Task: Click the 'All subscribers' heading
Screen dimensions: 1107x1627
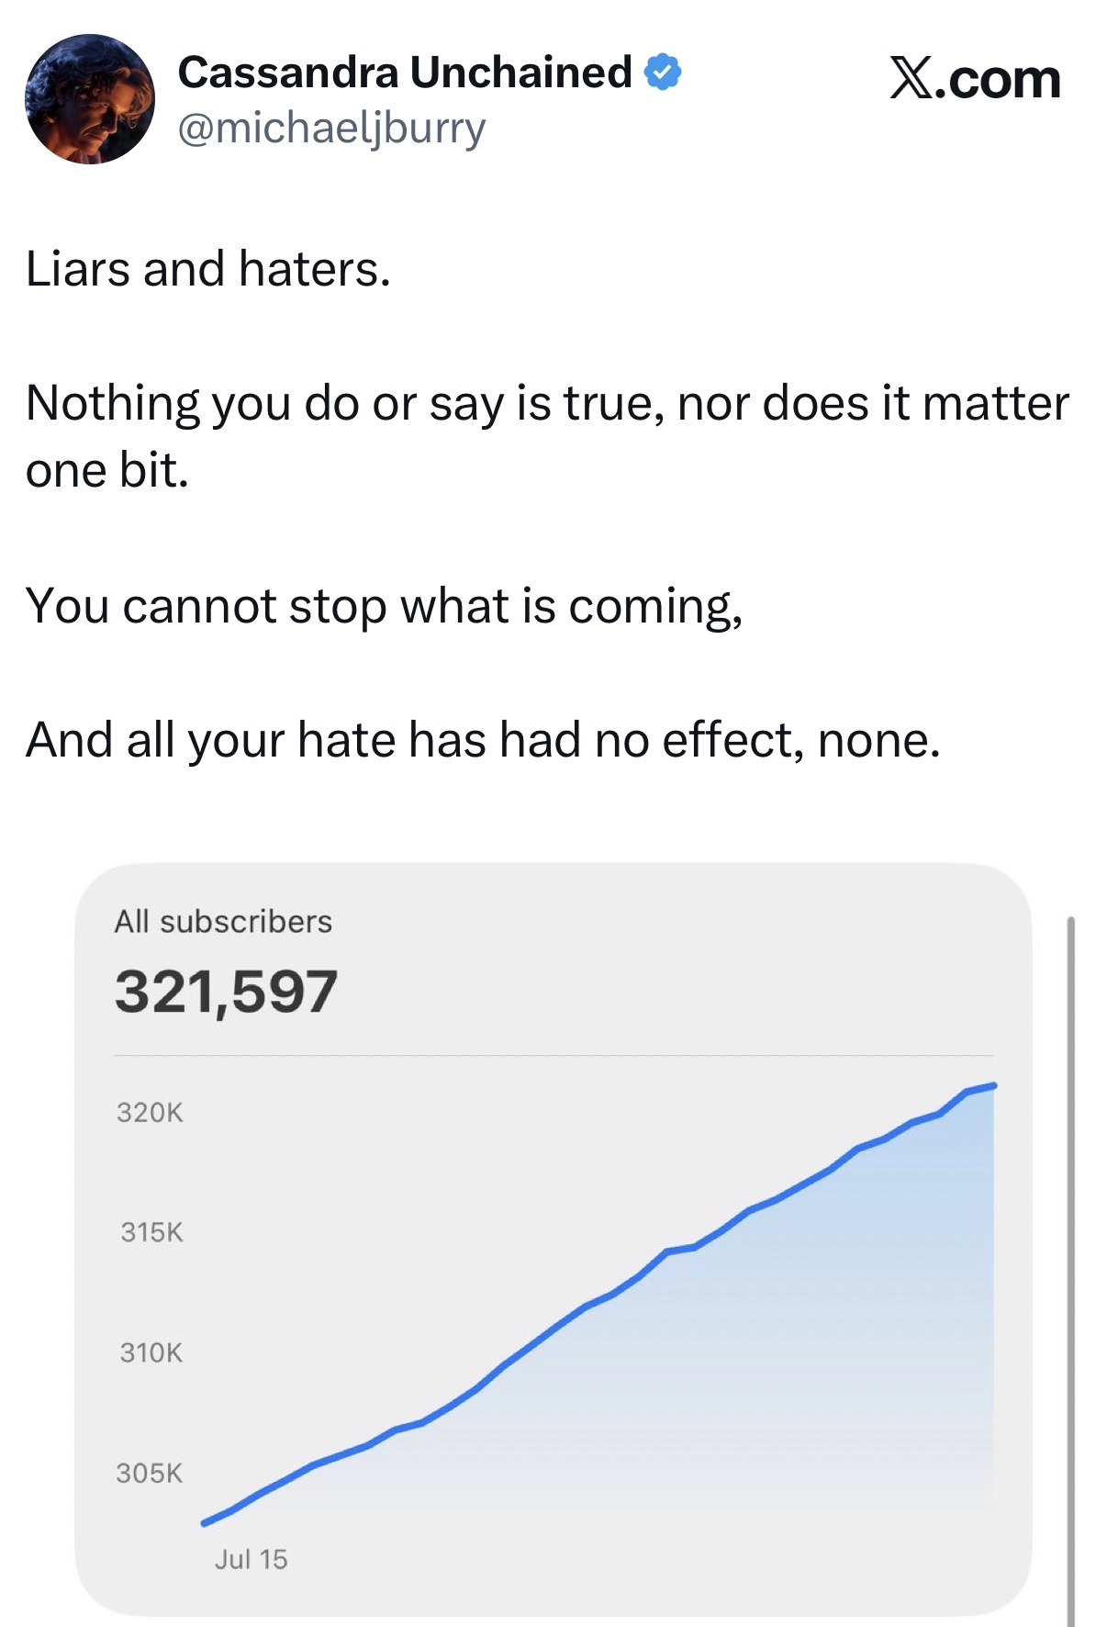Action: tap(223, 921)
